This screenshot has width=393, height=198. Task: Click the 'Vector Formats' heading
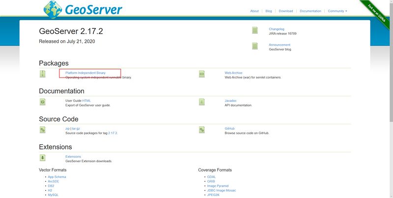[53, 170]
